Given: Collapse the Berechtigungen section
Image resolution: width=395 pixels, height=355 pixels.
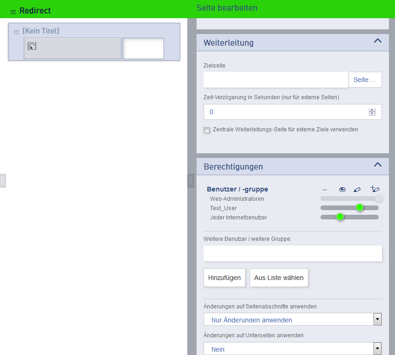Looking at the screenshot, I should (x=378, y=165).
